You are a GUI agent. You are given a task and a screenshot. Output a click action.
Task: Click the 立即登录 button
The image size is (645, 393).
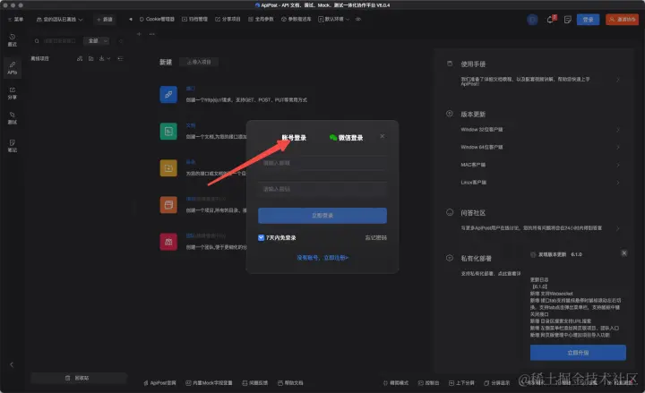(x=322, y=216)
